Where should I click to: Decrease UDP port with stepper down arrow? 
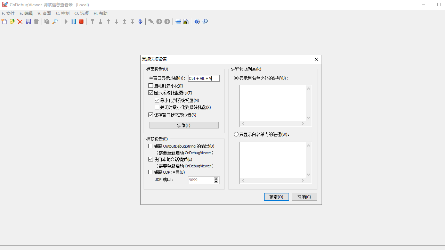coord(216,182)
